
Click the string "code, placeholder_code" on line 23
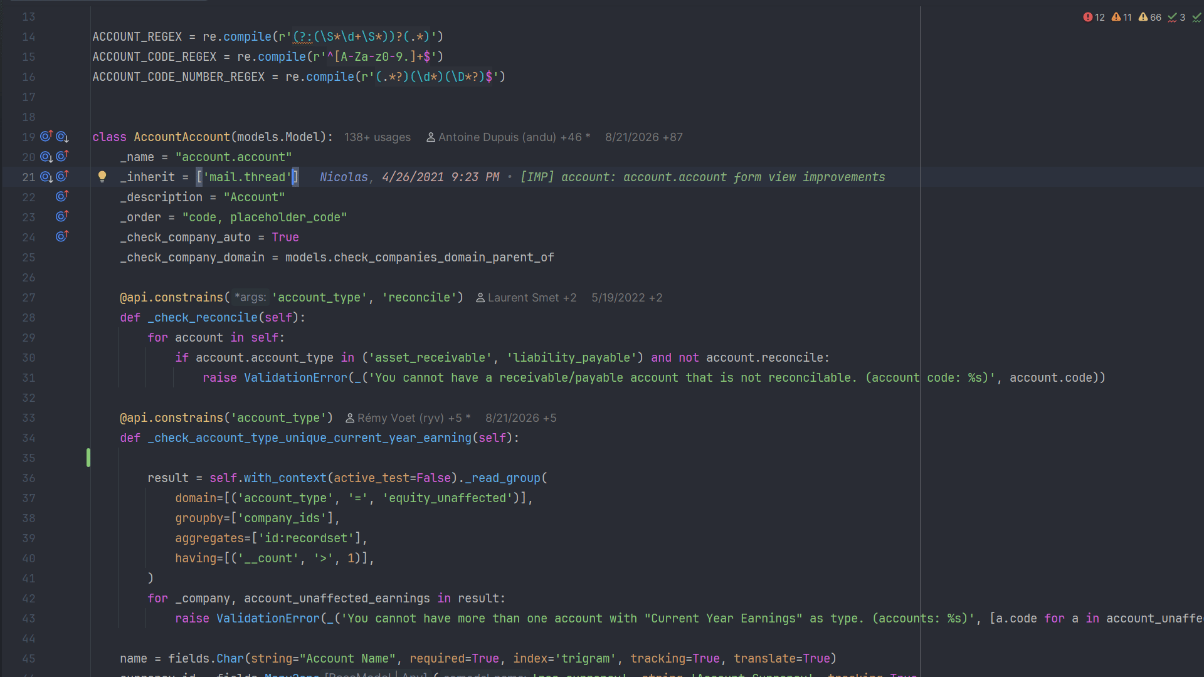pyautogui.click(x=265, y=218)
